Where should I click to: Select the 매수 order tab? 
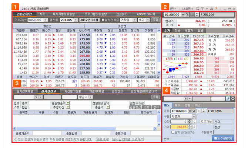point(177,105)
